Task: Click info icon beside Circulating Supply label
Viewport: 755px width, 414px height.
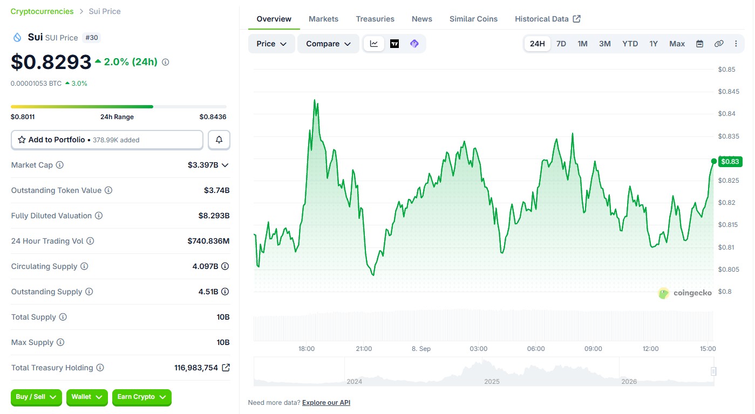Action: (x=84, y=266)
